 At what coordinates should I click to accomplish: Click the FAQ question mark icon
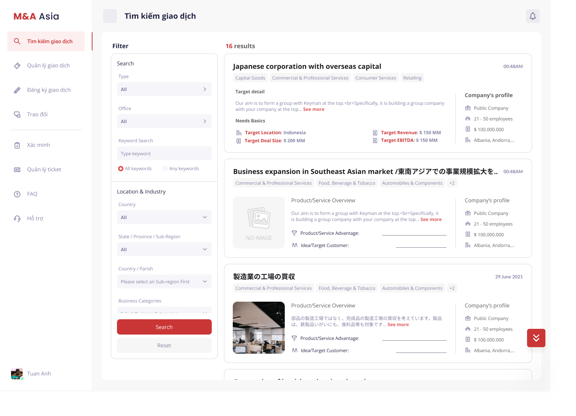[x=17, y=194]
